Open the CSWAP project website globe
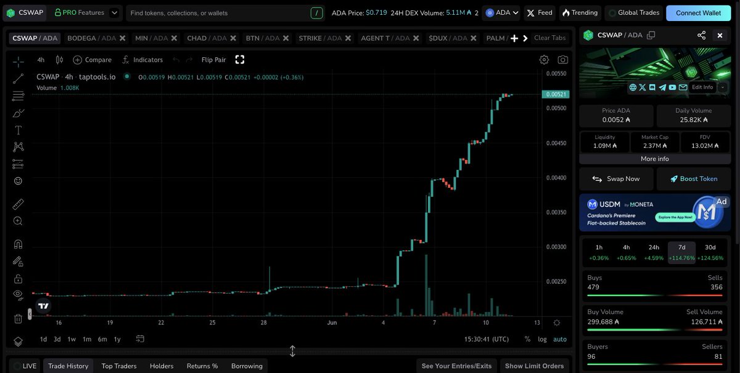The height and width of the screenshot is (373, 740). [633, 87]
